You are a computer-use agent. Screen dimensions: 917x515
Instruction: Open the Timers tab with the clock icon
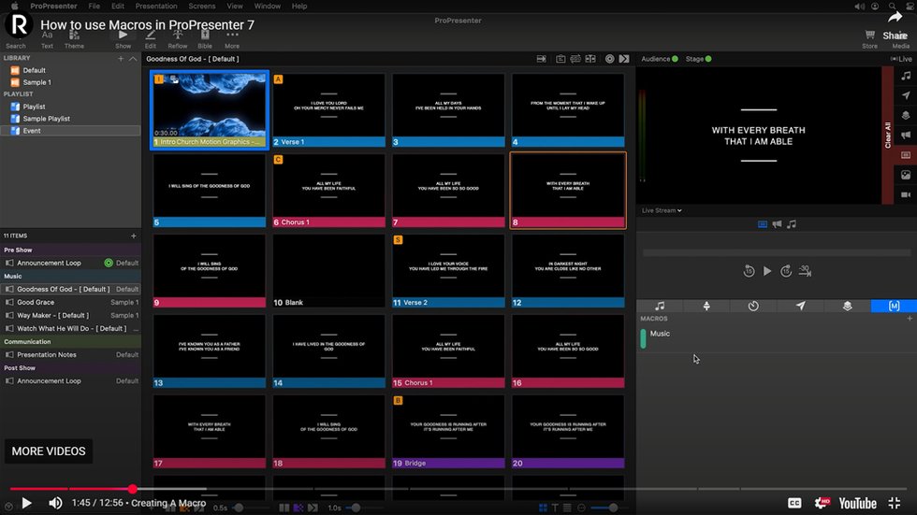click(x=753, y=306)
